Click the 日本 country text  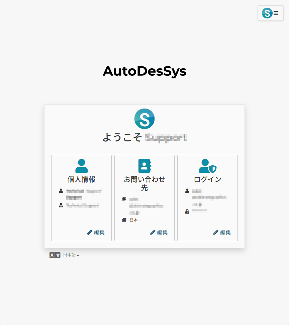coord(134,220)
